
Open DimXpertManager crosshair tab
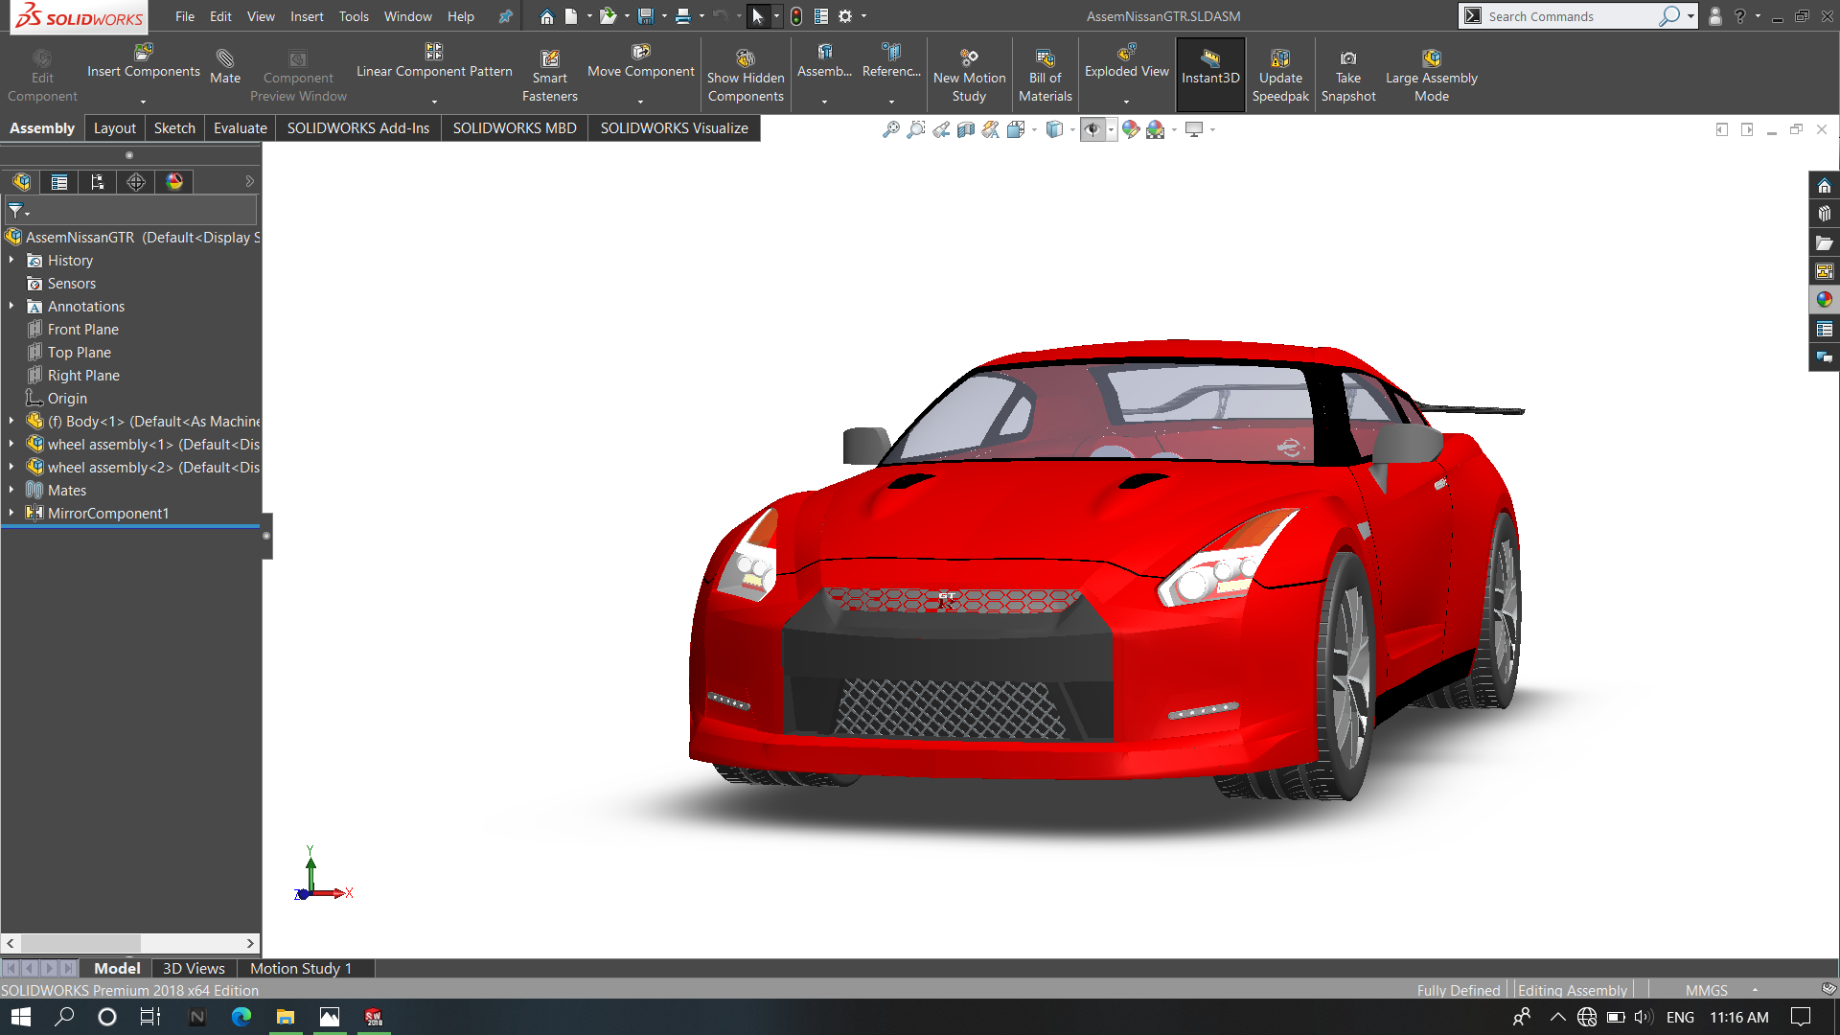click(x=136, y=182)
